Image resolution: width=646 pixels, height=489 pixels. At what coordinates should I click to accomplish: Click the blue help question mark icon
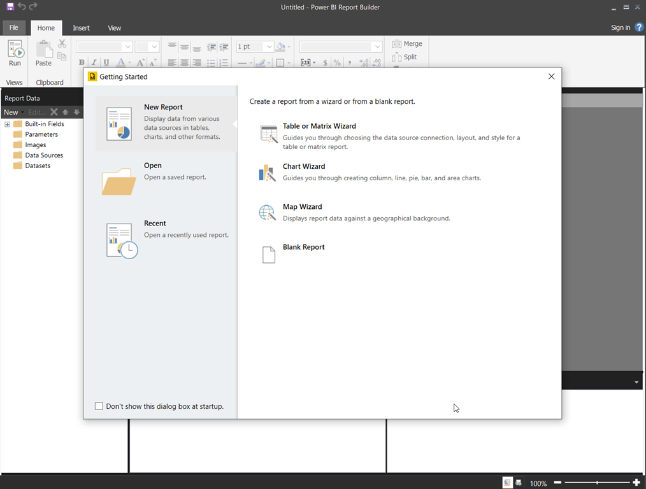click(x=639, y=27)
